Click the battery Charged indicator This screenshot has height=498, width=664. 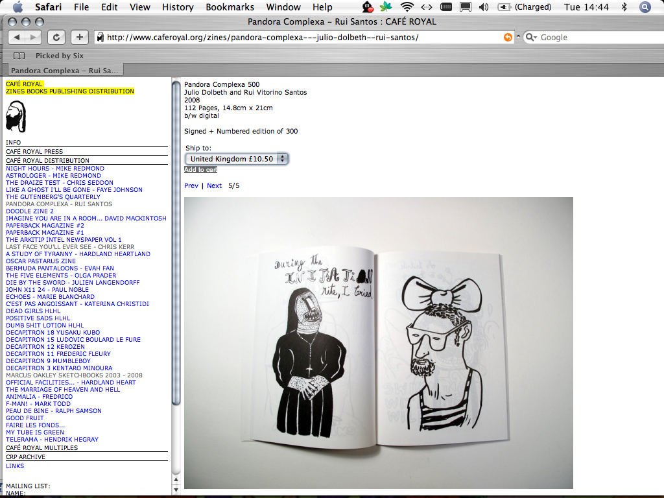(x=524, y=6)
